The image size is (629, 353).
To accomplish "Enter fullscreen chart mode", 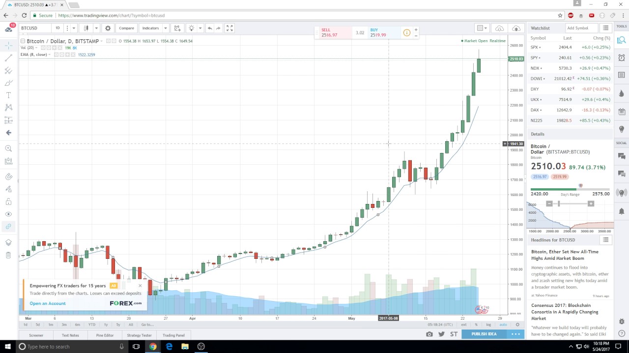I will pos(229,28).
